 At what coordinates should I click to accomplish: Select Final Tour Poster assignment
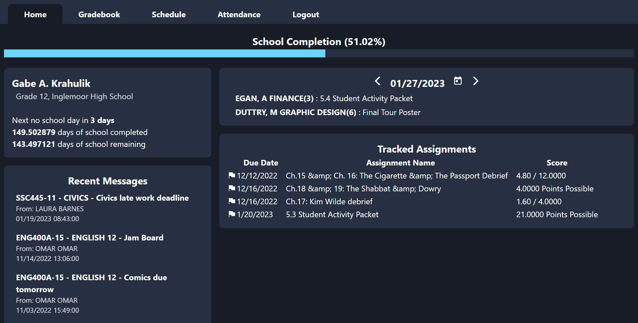tap(391, 112)
